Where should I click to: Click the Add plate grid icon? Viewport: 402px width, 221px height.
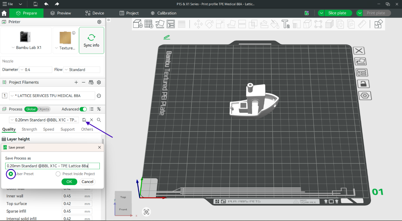click(x=149, y=24)
